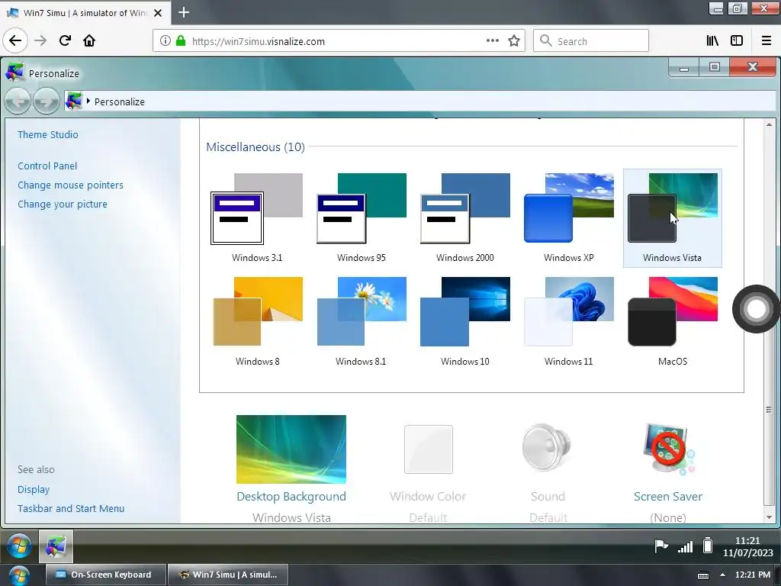Screen dimensions: 781x586
Task: Select the Windows Vista theme
Action: [x=673, y=217]
